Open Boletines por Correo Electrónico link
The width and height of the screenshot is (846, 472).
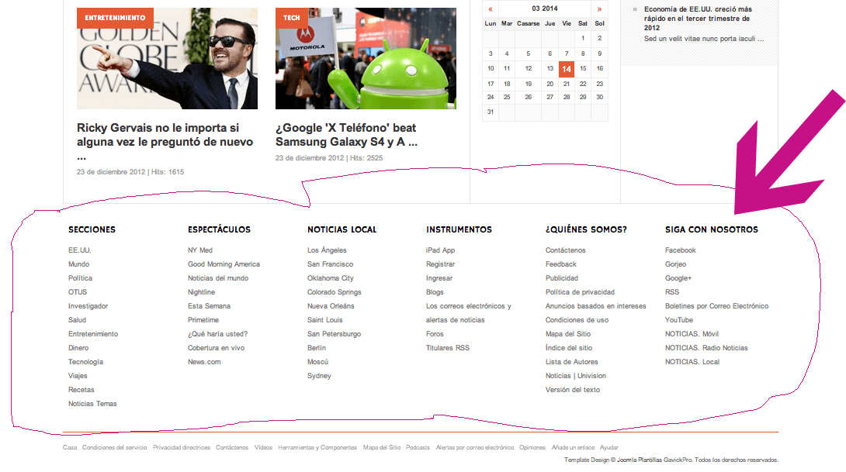[x=716, y=306]
